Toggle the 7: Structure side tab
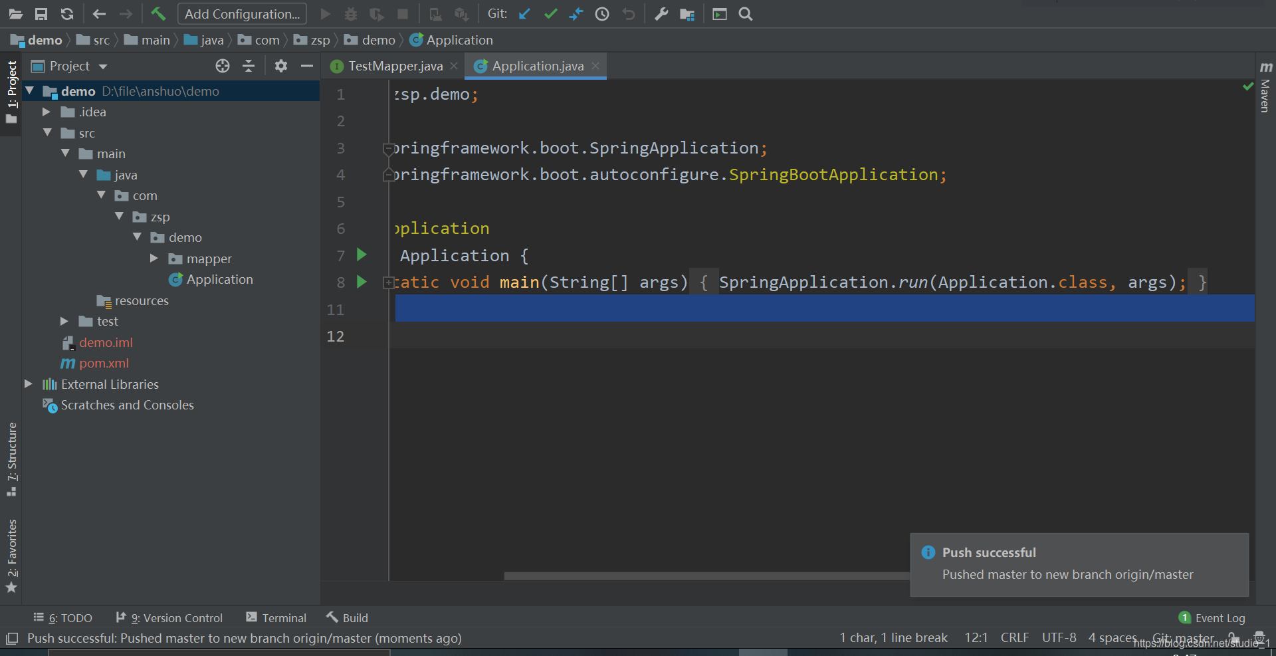 click(11, 459)
